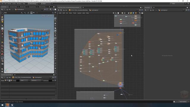This screenshot has width=190, height=107.
Task: Add a new tab in spreadsheet pane
Action: (x=15, y=75)
